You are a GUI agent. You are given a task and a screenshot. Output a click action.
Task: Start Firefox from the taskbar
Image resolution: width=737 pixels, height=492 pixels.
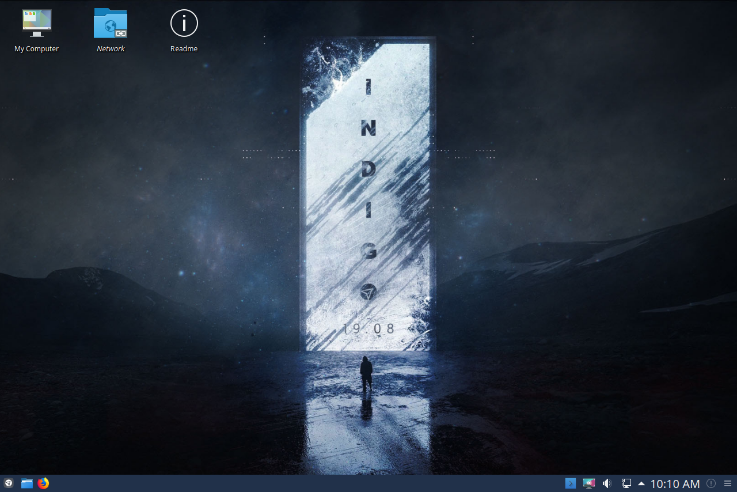point(44,483)
